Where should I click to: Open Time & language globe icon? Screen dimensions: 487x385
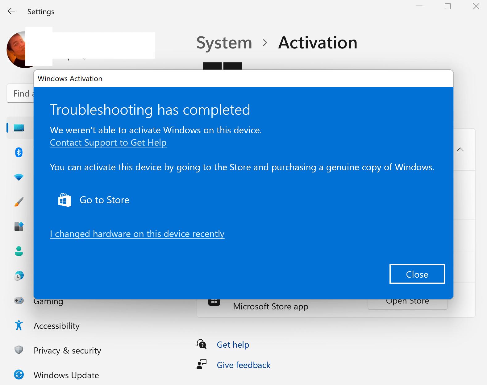coord(19,275)
